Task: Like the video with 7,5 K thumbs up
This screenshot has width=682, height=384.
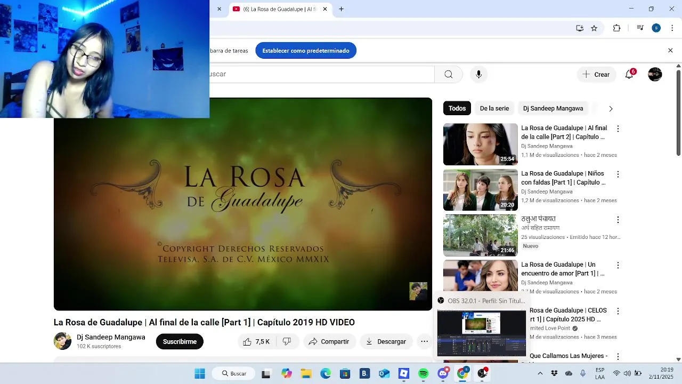Action: (x=257, y=341)
